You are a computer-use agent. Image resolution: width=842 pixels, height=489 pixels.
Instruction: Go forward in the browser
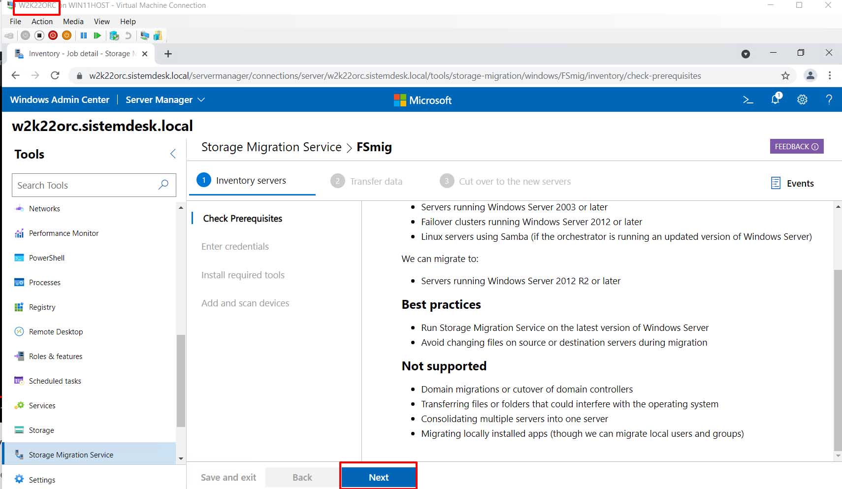[x=35, y=75]
